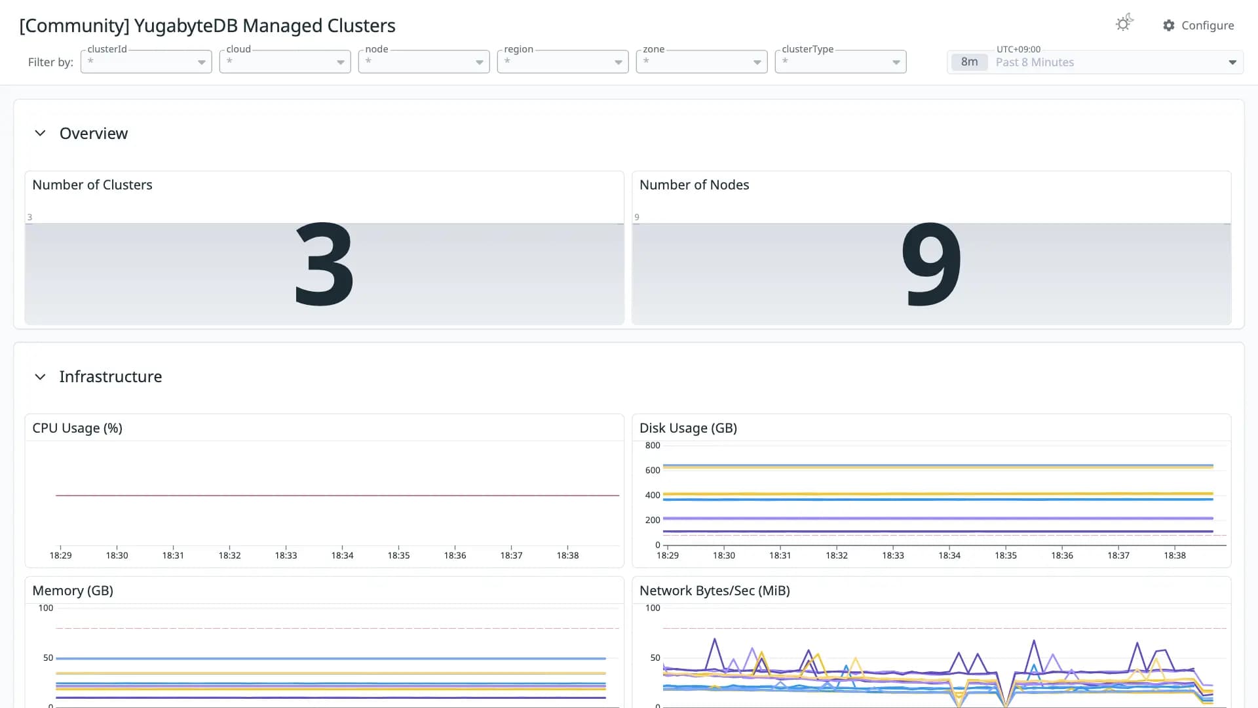Click the large value 9 in Nodes widget

tap(931, 264)
